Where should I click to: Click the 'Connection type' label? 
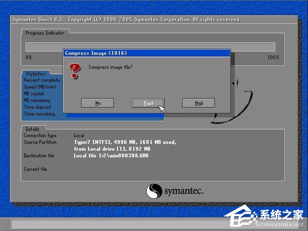coord(40,136)
